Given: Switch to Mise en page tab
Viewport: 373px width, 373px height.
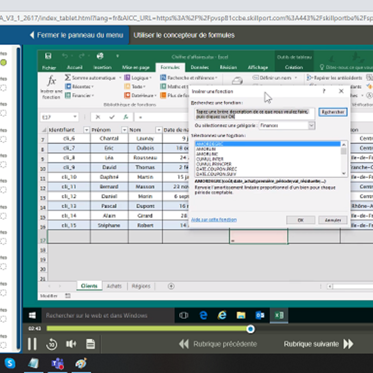Looking at the screenshot, I should tap(136, 68).
